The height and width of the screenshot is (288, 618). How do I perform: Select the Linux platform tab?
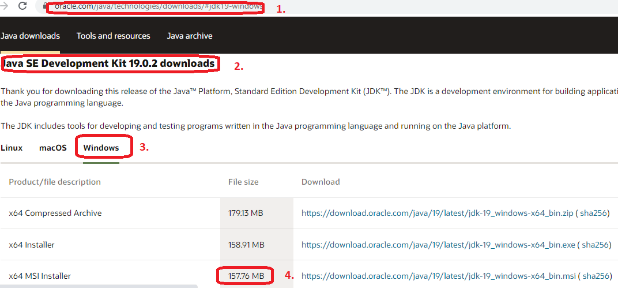point(12,148)
